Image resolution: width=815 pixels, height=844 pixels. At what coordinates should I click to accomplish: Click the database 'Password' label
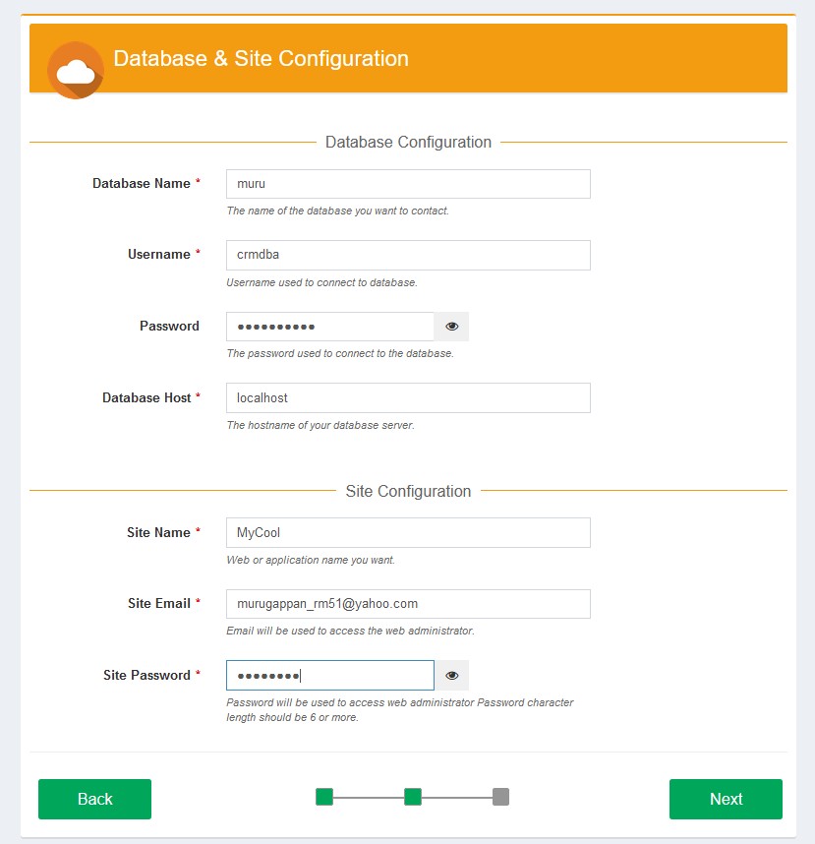pyautogui.click(x=169, y=326)
